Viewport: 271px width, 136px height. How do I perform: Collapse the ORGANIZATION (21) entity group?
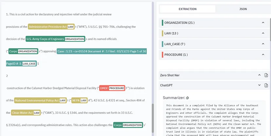(263, 23)
